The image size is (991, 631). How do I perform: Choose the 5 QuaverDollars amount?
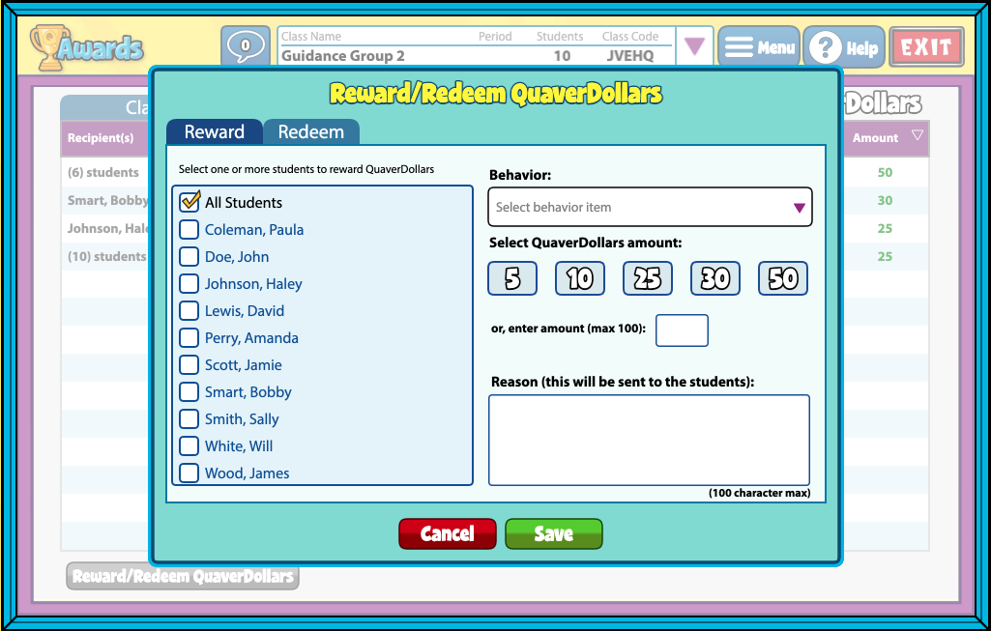(512, 278)
